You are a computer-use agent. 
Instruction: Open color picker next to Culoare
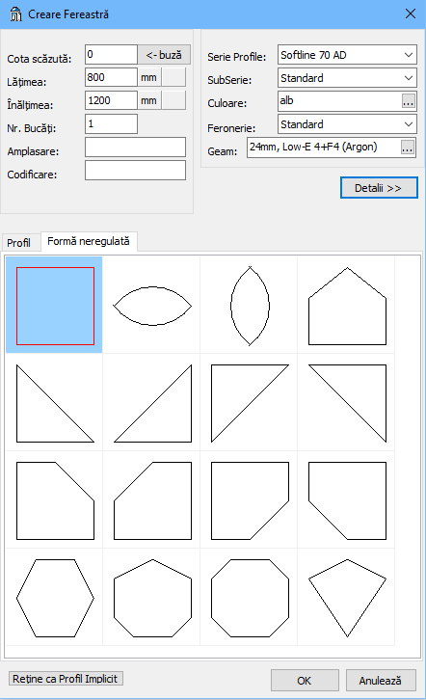[x=408, y=101]
